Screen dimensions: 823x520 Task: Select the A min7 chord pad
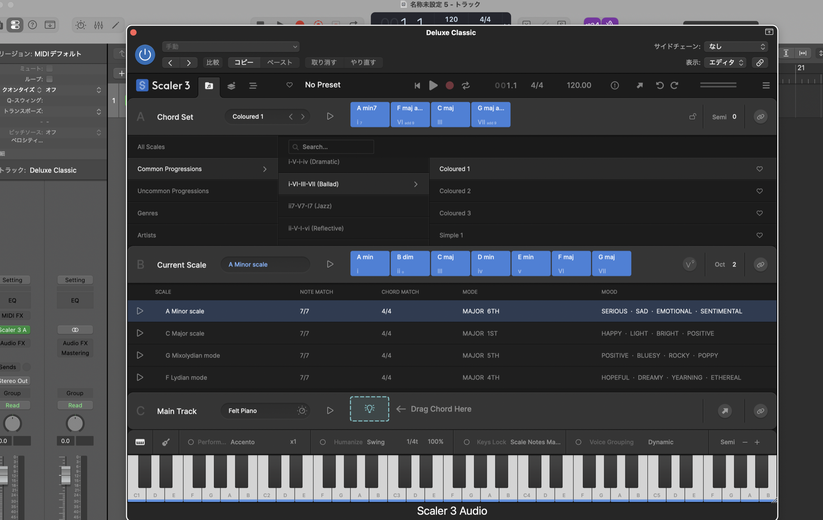pyautogui.click(x=370, y=114)
